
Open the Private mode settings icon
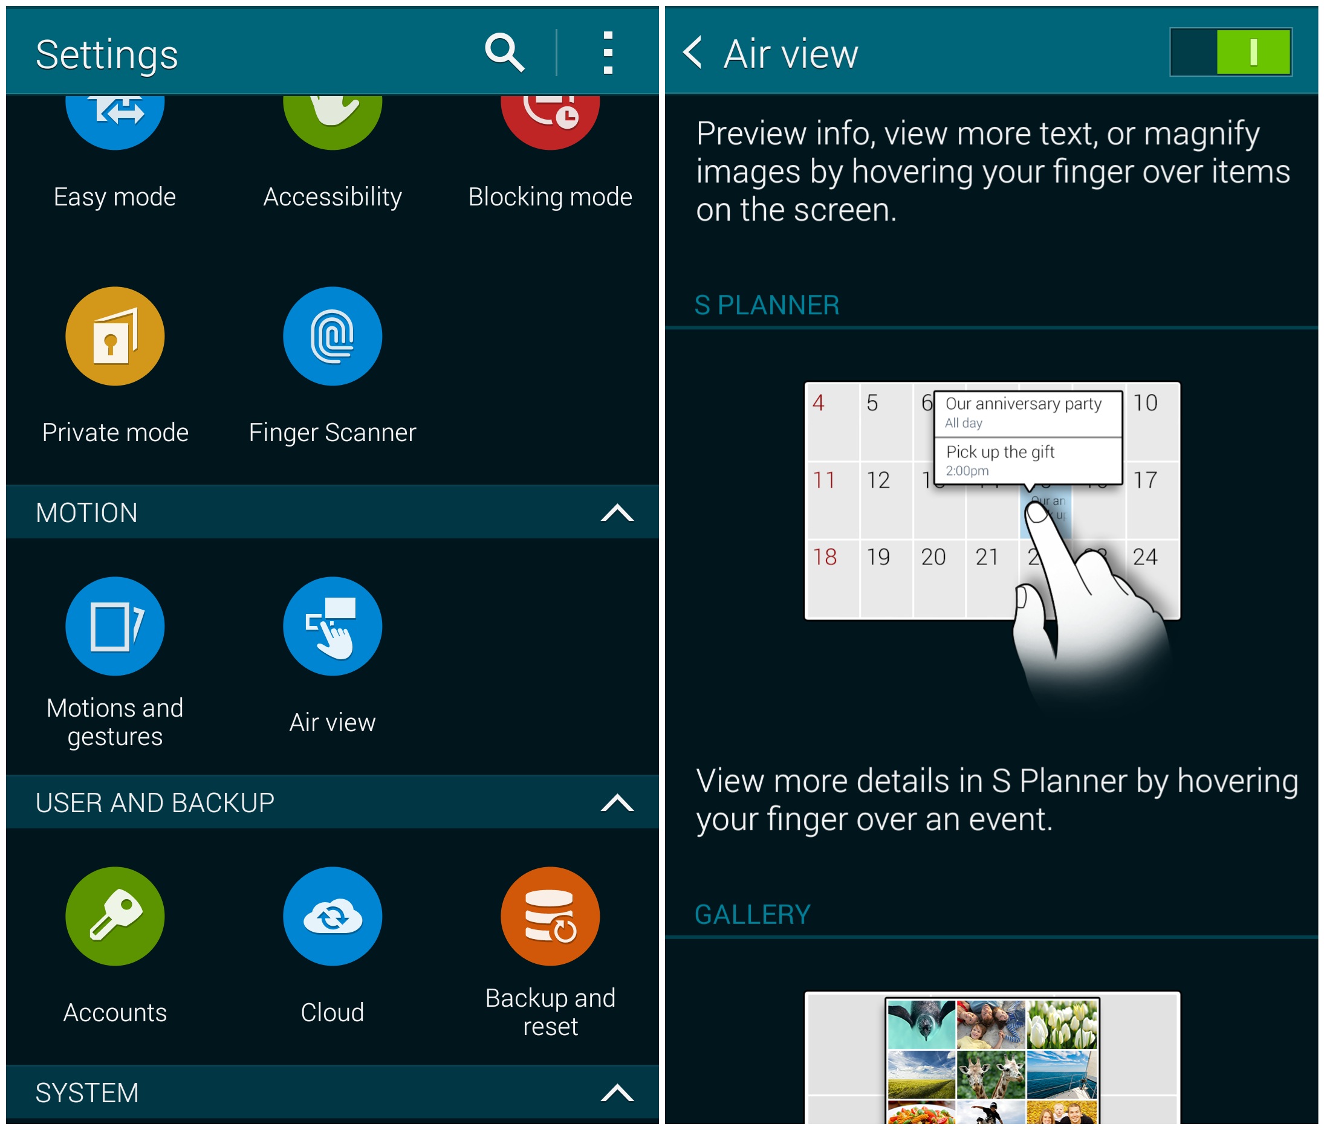(x=115, y=336)
